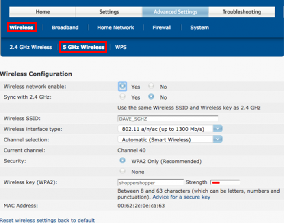284x223 pixels.
Task: Open the Home Network section
Action: coord(115,28)
